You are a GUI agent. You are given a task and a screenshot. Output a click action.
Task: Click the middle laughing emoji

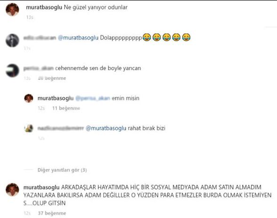point(166,37)
